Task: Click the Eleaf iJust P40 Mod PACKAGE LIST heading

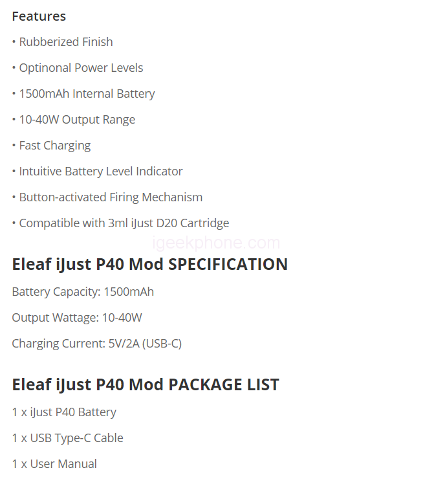Action: [146, 384]
